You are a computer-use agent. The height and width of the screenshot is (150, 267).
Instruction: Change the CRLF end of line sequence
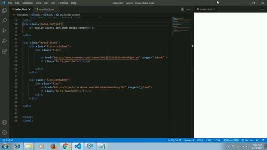click(209, 140)
